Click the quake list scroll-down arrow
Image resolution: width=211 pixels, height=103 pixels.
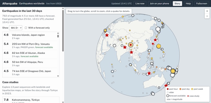[x=58, y=76]
